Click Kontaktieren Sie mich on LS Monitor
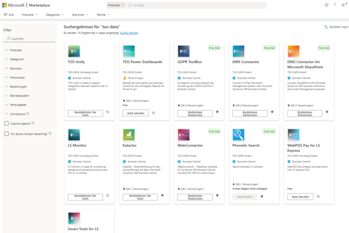 click(86, 197)
